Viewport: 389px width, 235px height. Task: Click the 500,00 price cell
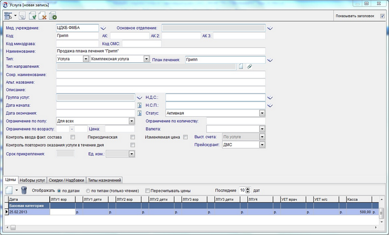coord(359,212)
